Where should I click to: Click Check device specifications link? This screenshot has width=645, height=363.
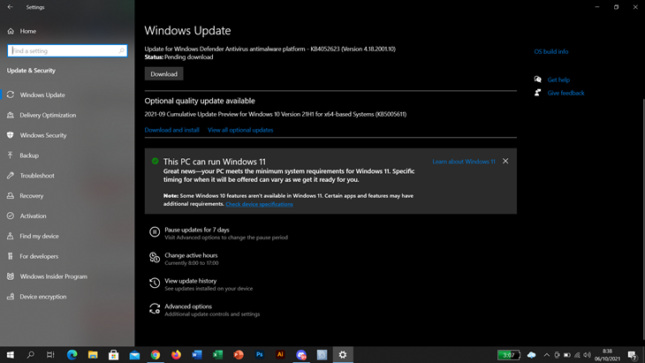pos(259,204)
